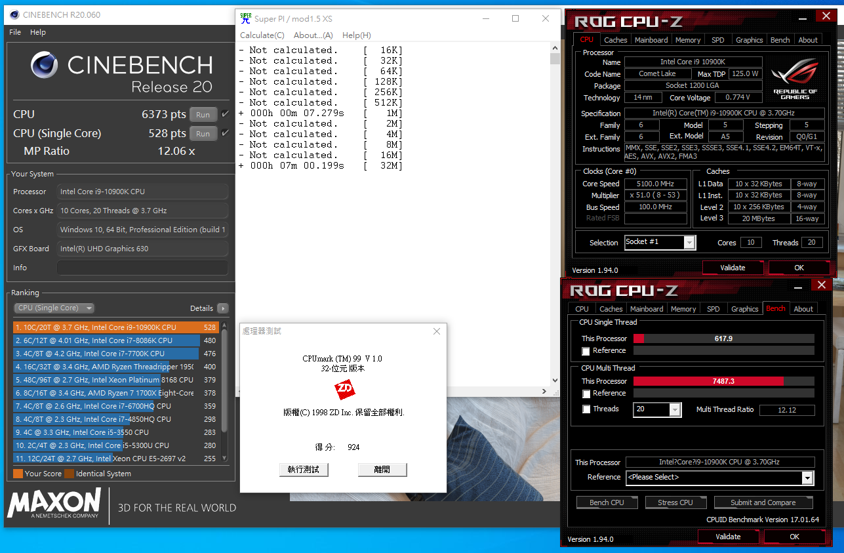Click the Your Score orange legend swatch
Viewport: 844px width, 553px height.
(x=18, y=474)
